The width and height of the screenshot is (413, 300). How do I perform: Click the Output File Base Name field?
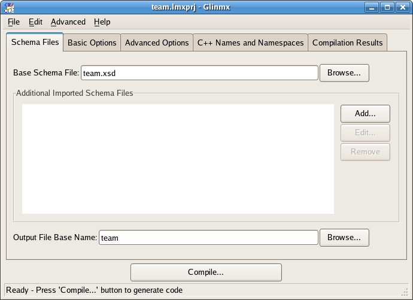(x=208, y=238)
